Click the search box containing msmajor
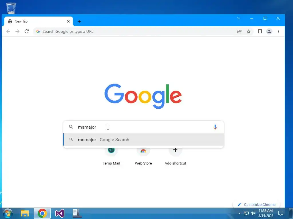This screenshot has height=219, width=293. click(x=144, y=127)
